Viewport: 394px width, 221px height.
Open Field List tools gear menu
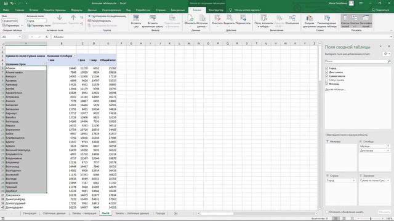pos(387,54)
